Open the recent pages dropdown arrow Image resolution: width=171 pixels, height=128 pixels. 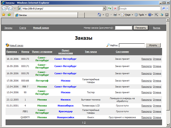point(15,9)
